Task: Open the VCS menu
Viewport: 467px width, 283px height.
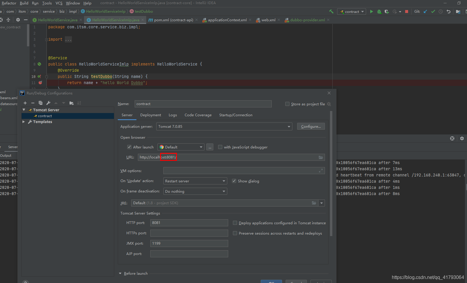Action: click(x=59, y=3)
